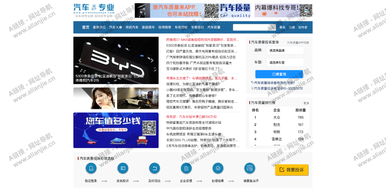This screenshot has height=188, width=386.
Task: Open 车奇百怪 navigation item
Action: click(x=181, y=27)
